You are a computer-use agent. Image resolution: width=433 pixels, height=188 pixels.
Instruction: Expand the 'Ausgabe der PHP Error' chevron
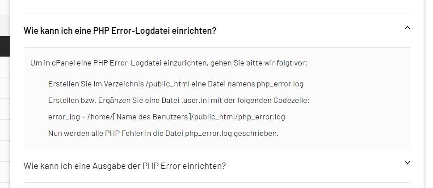click(408, 163)
